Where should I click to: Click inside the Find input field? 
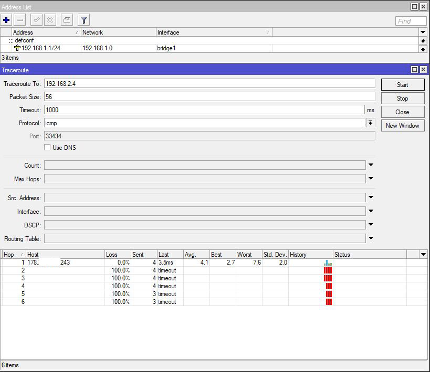click(411, 20)
